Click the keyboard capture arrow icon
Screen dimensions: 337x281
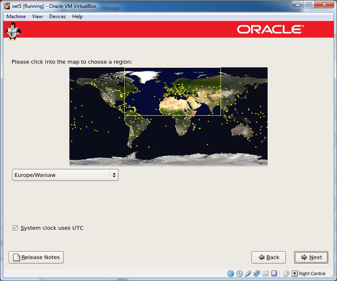tap(294, 274)
